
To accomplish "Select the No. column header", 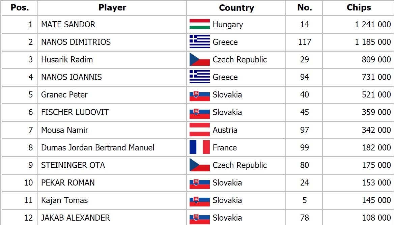I will (305, 7).
